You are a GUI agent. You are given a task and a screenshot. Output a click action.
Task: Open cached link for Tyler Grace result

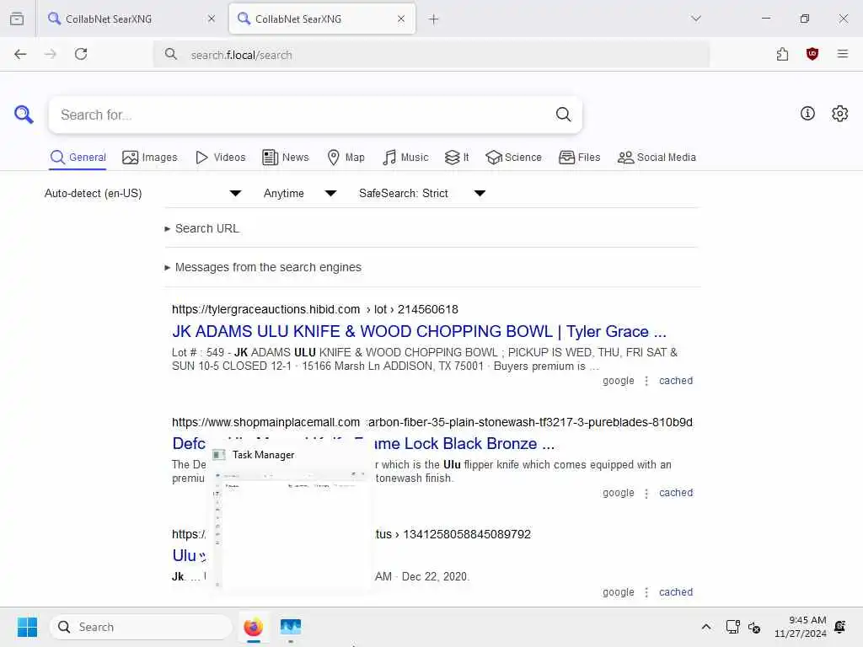676,381
